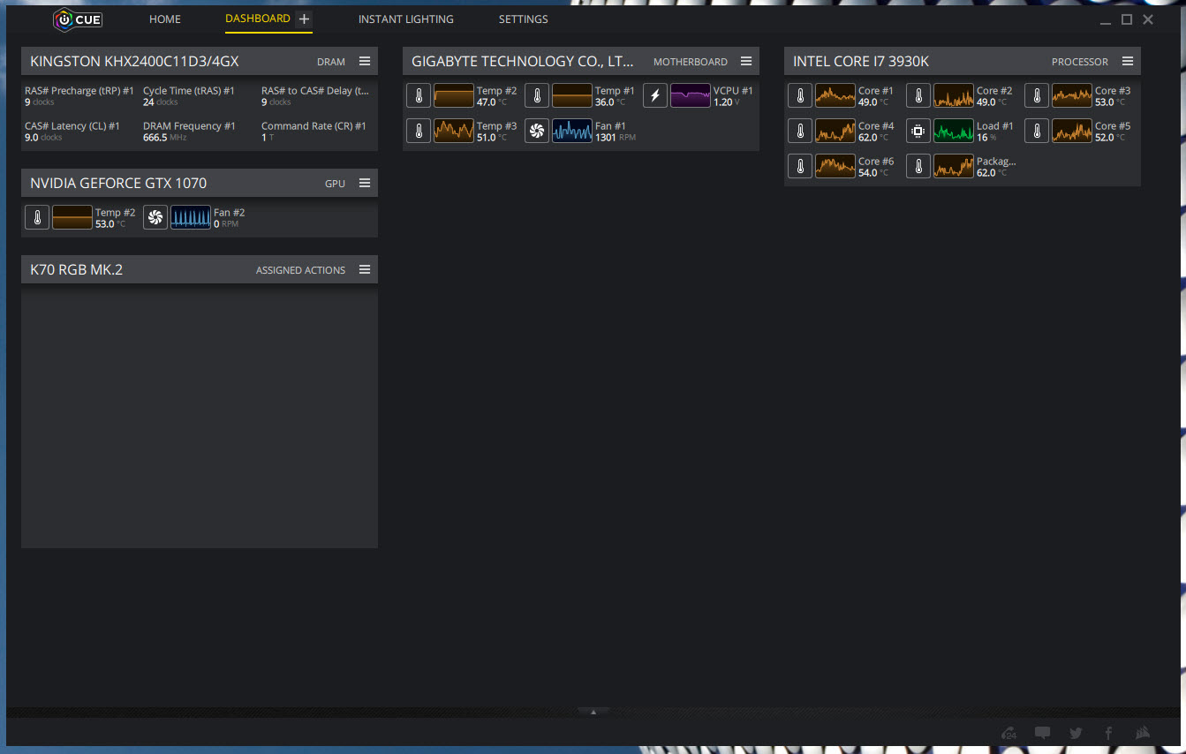Click the Core #1 temperature graph
The image size is (1186, 754).
click(835, 95)
